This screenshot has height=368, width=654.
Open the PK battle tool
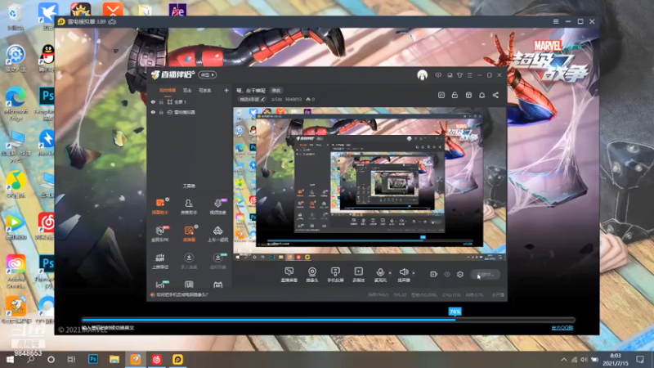coord(159,234)
